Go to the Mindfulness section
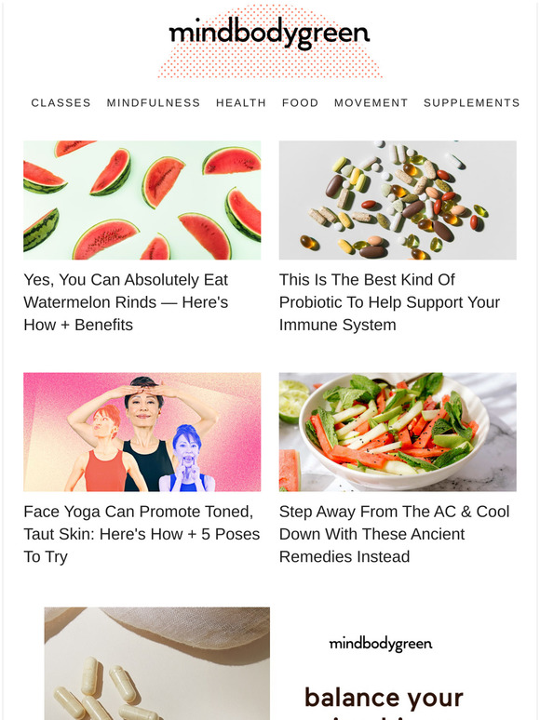Viewport: 540px width, 720px height. pos(154,103)
